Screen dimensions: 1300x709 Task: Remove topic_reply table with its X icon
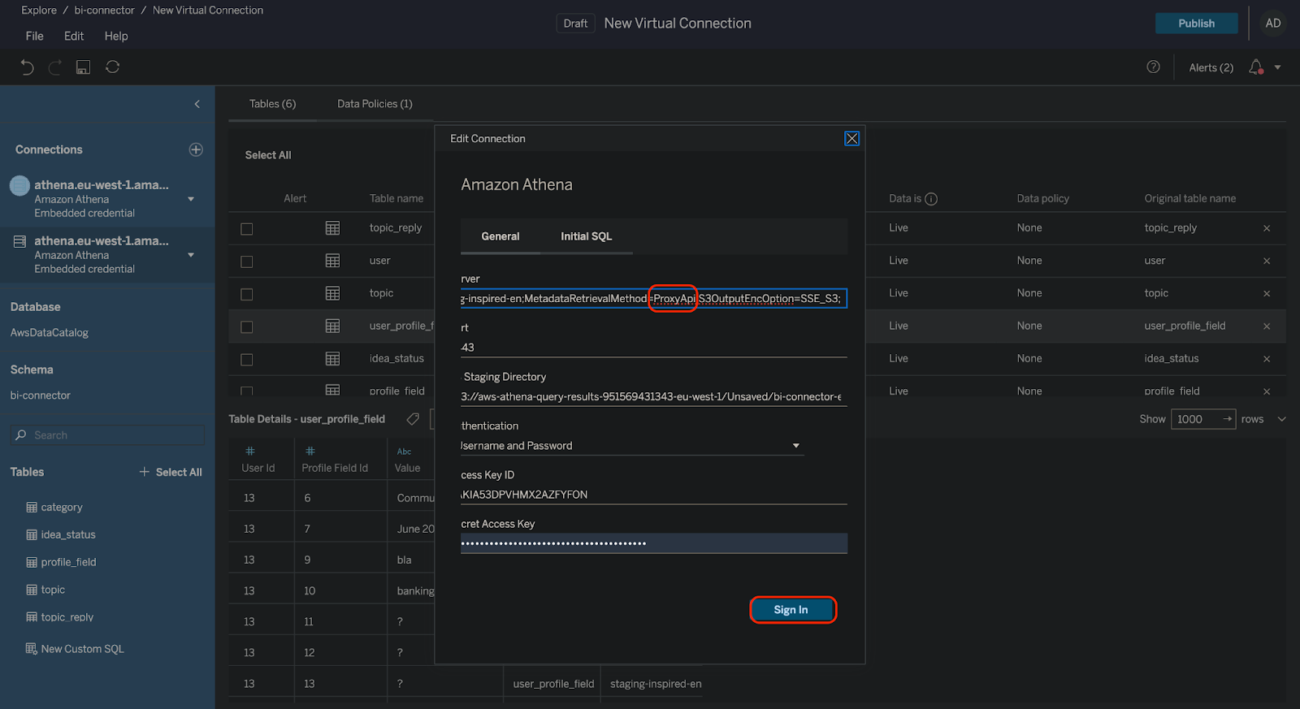(x=1267, y=228)
